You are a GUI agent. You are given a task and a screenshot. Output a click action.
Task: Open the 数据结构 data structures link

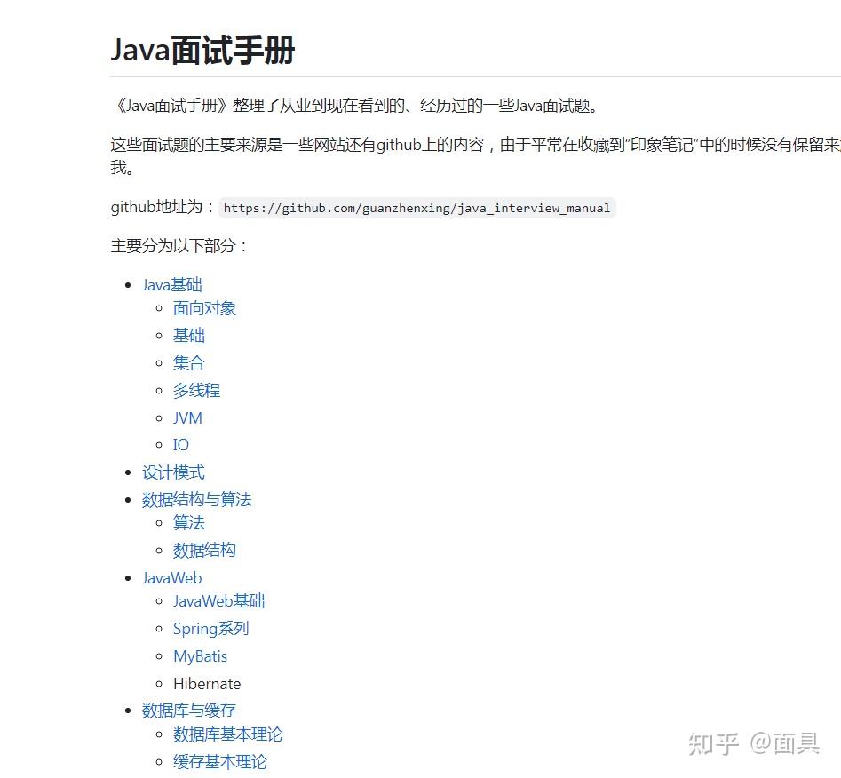coord(203,550)
